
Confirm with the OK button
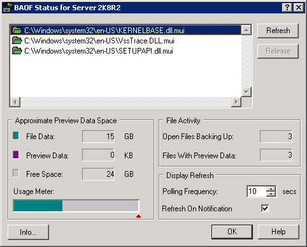(x=232, y=232)
